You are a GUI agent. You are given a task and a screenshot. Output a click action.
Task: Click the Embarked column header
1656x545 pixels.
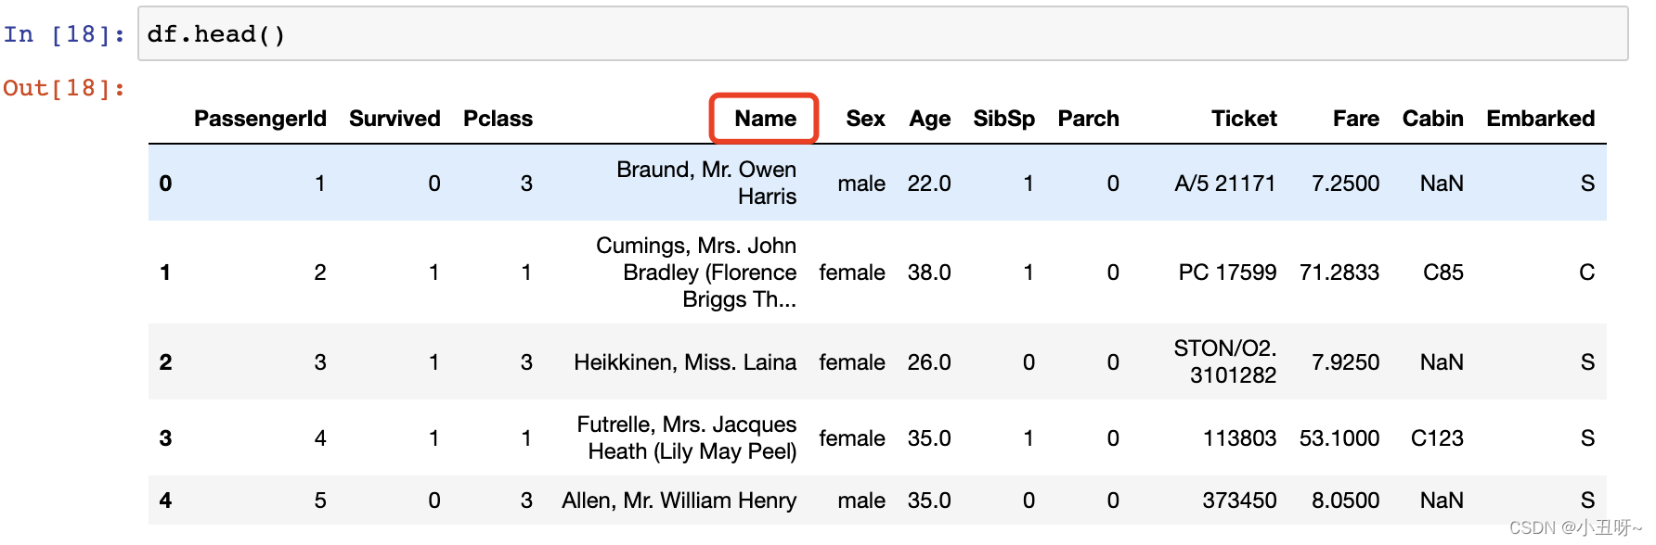(1541, 119)
